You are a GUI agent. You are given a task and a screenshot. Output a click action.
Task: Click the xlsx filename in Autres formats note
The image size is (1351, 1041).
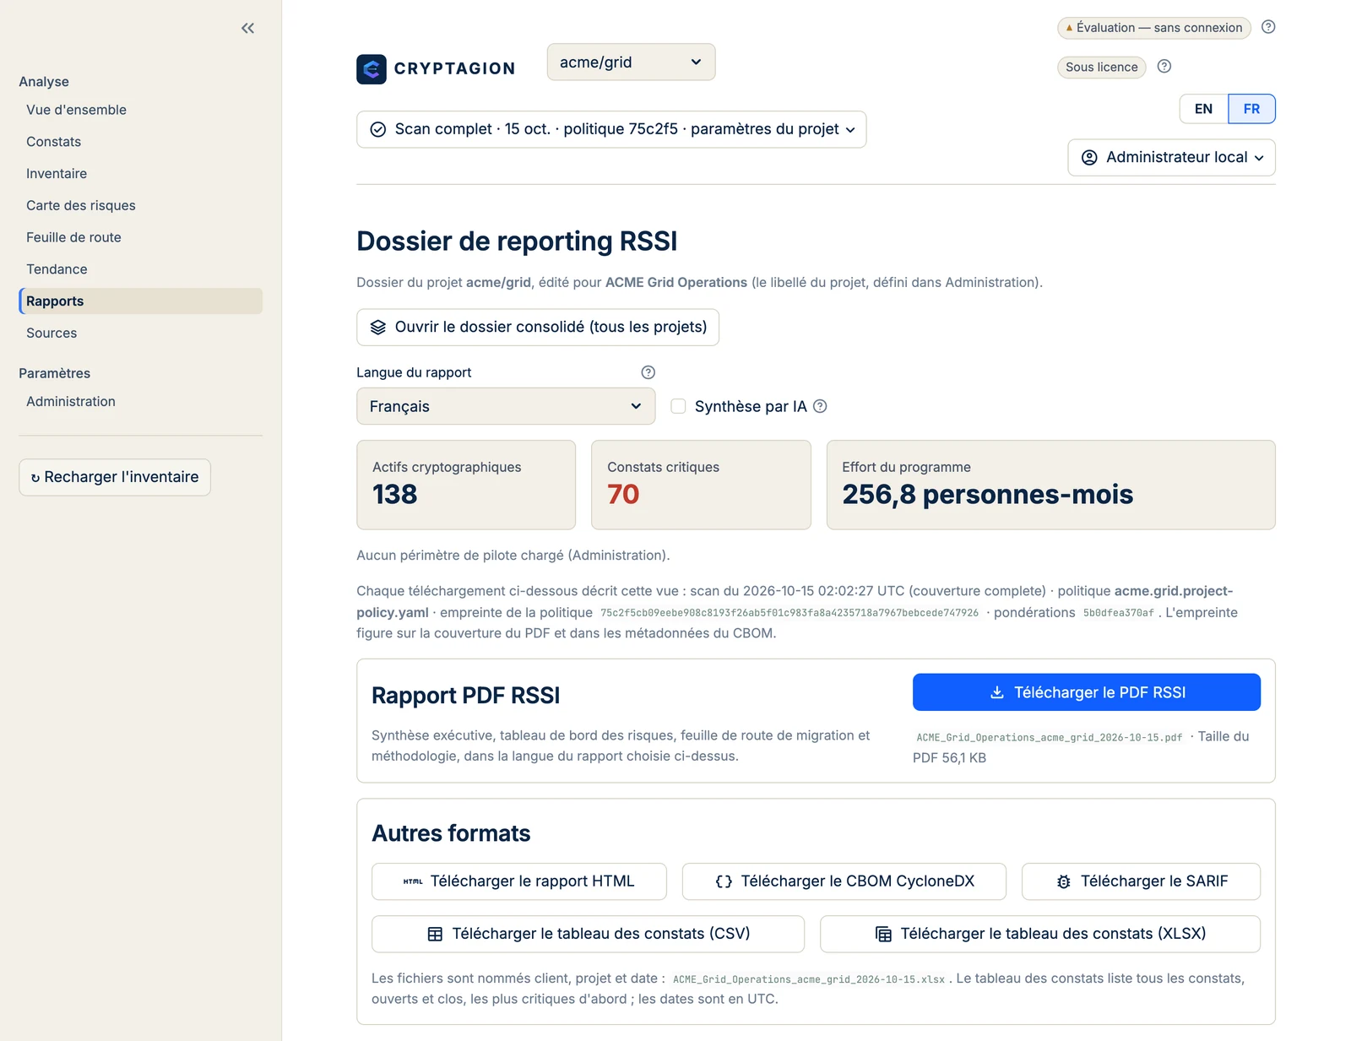click(x=809, y=979)
